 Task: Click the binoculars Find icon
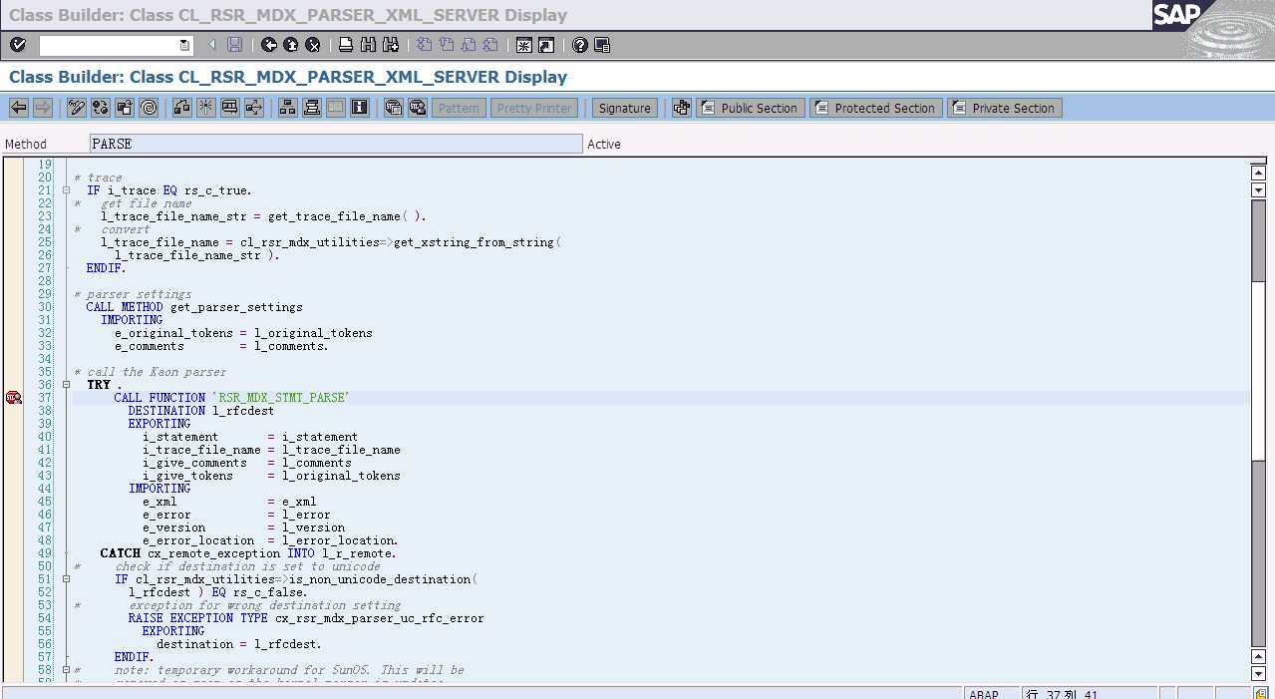368,45
